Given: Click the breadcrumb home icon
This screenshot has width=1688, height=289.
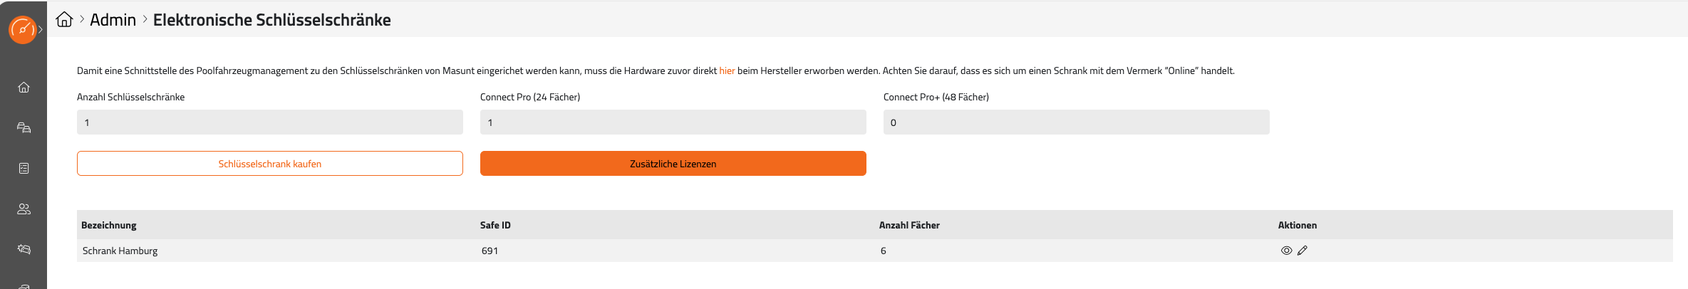Looking at the screenshot, I should [x=64, y=19].
